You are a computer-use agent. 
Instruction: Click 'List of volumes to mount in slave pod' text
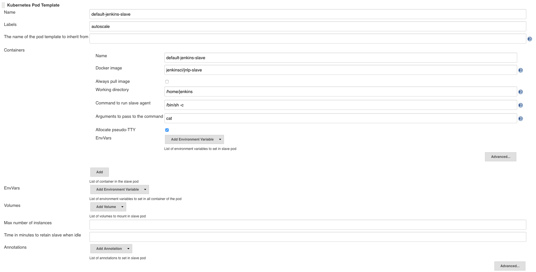117,216
